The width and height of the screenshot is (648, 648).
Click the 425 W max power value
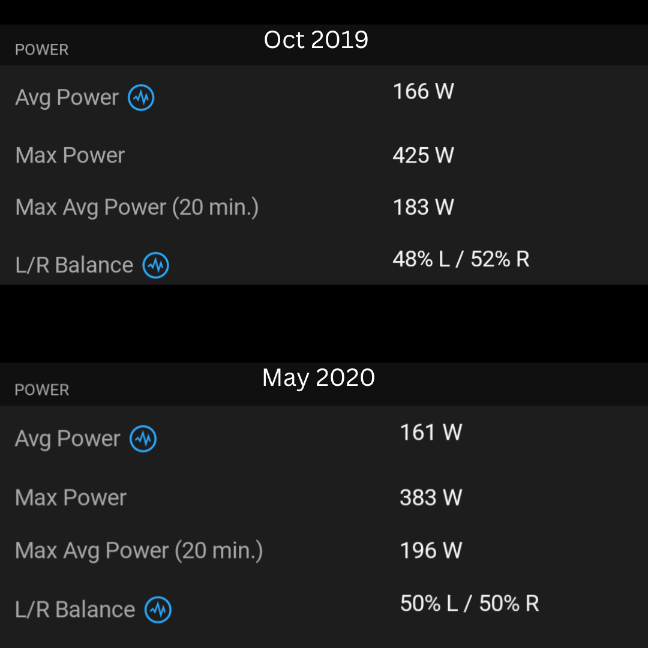click(x=423, y=155)
